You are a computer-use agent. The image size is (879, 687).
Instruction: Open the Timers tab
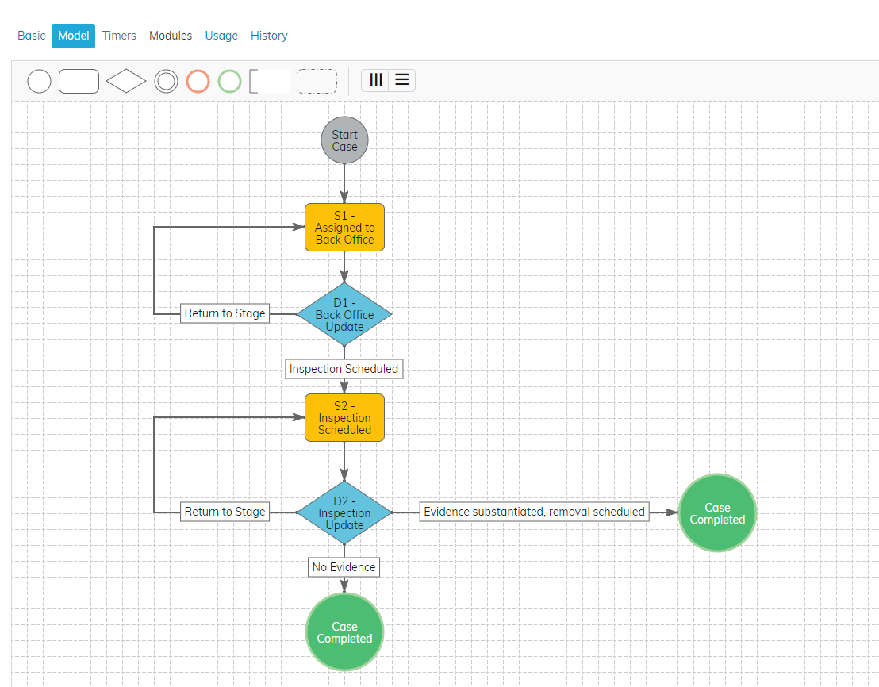pyautogui.click(x=119, y=36)
